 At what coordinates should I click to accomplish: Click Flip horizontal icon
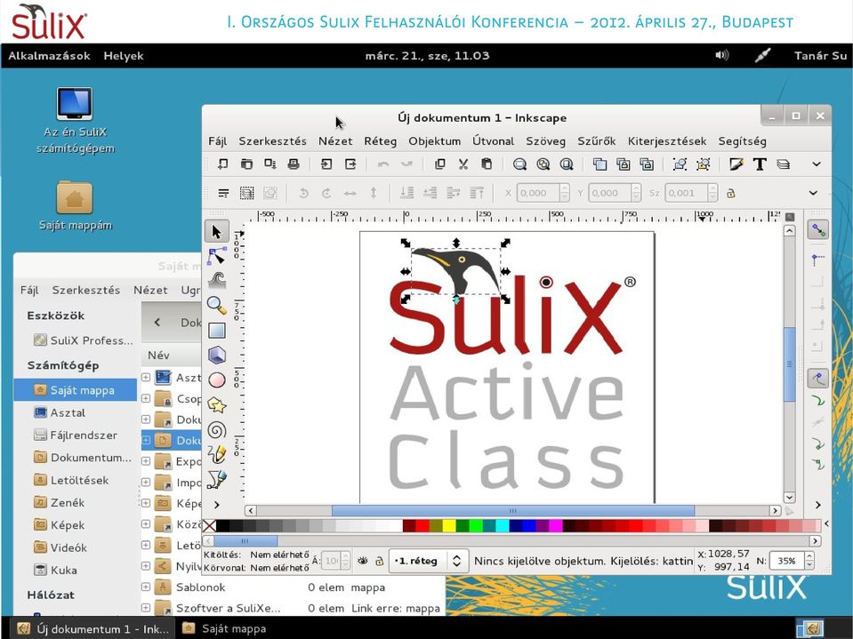pos(350,193)
